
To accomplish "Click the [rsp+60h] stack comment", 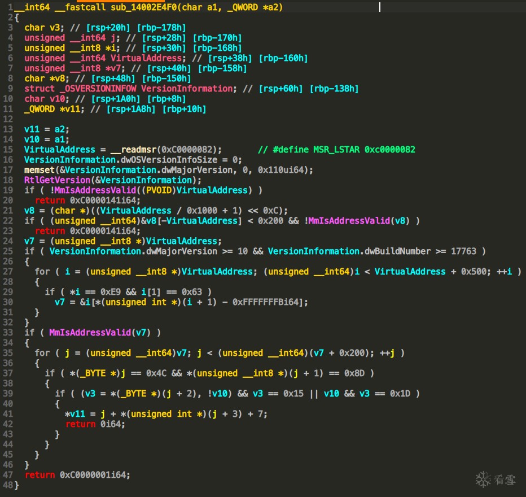I will pyautogui.click(x=281, y=89).
